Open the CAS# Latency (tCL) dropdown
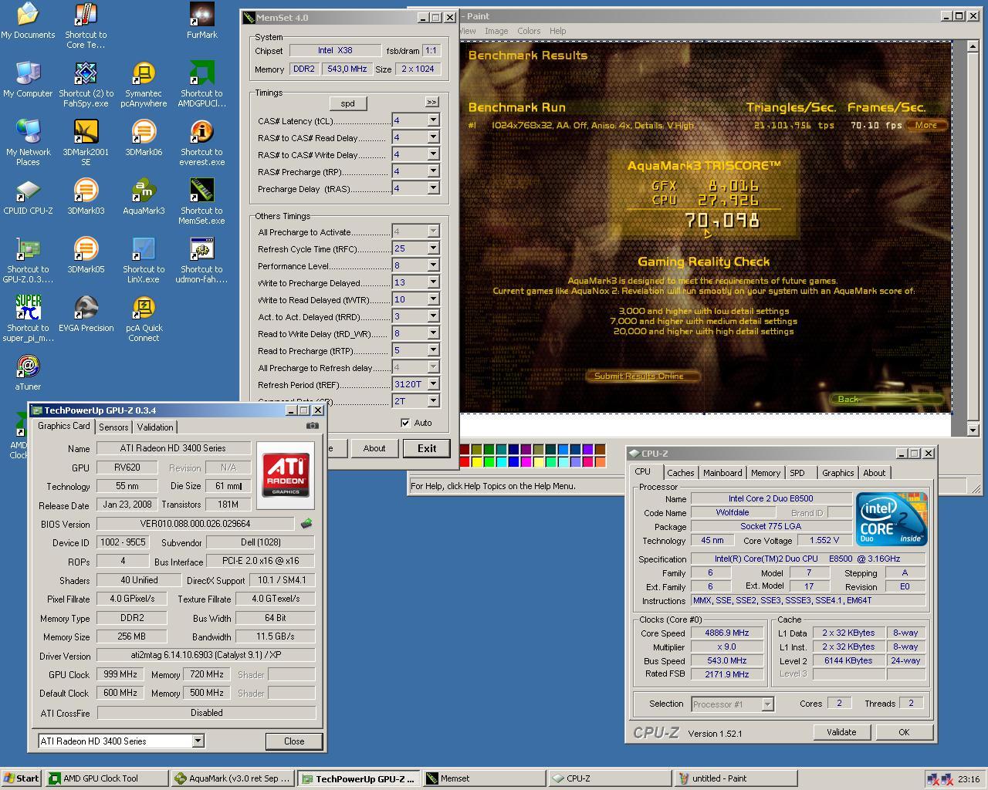988x790 pixels. click(x=433, y=120)
